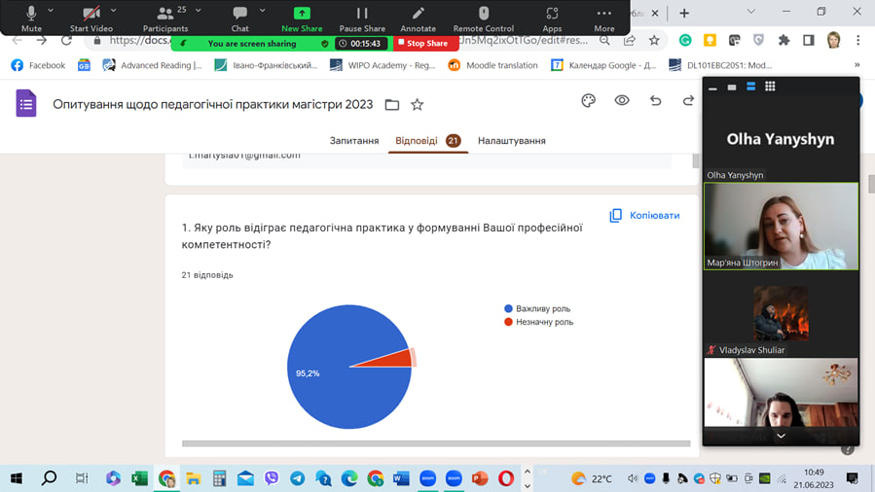Image resolution: width=875 pixels, height=492 pixels.
Task: Mute microphone in Zoom toolbar
Action: [x=31, y=18]
